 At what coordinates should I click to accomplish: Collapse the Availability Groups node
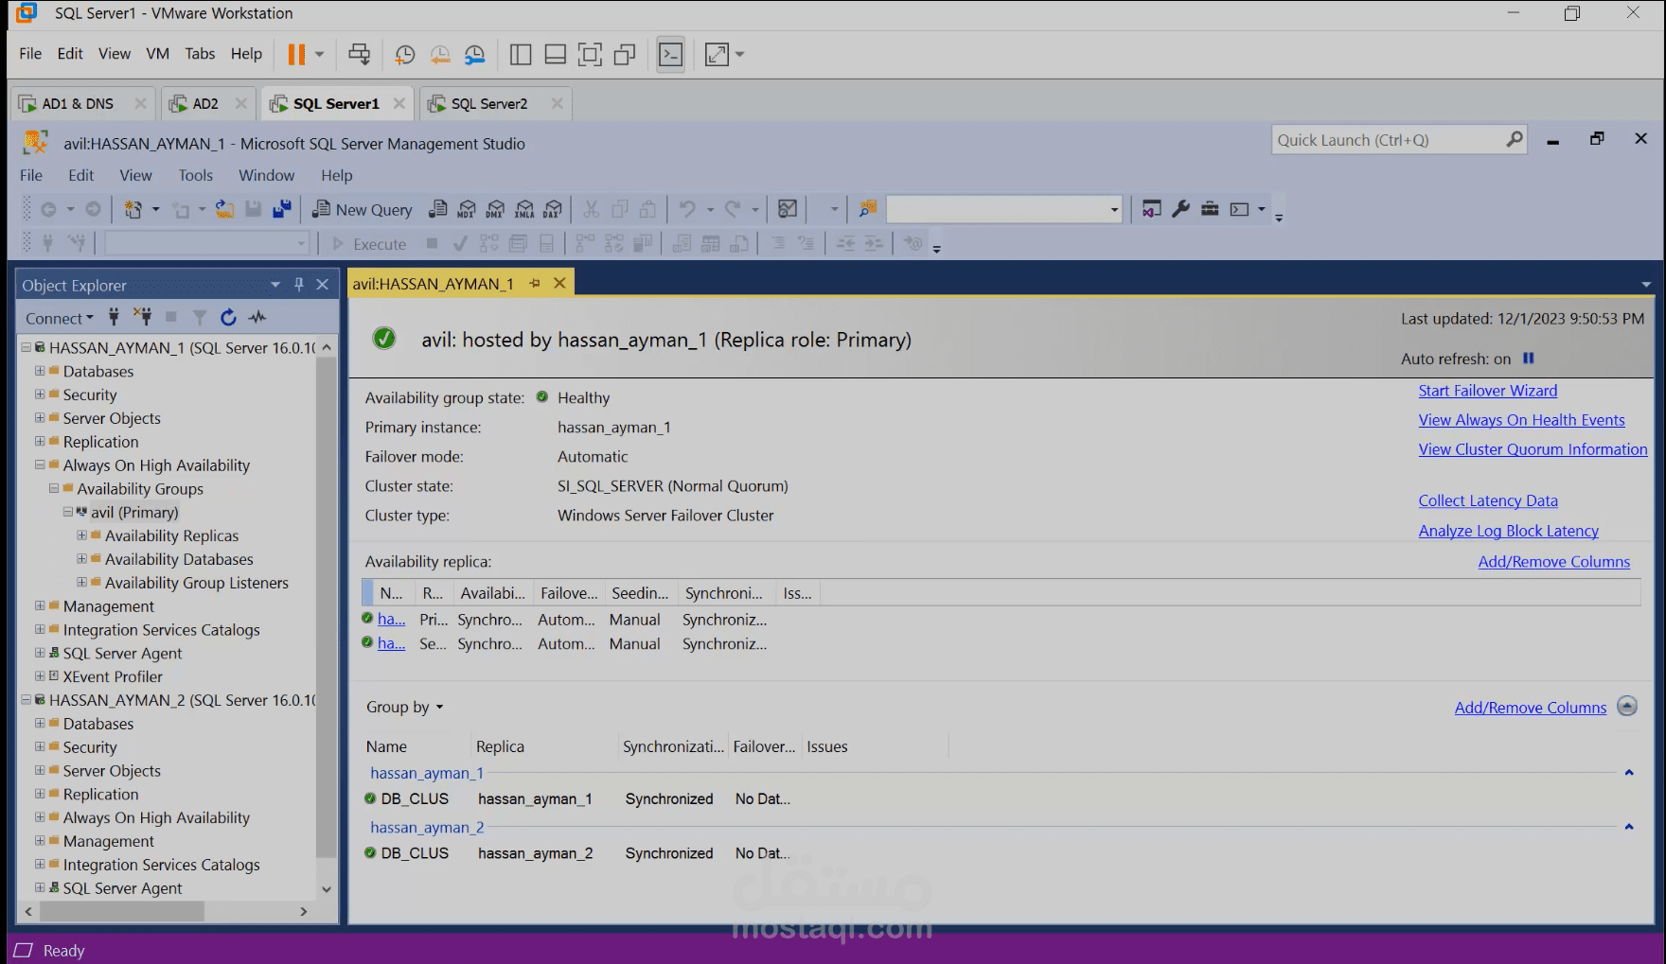click(54, 488)
